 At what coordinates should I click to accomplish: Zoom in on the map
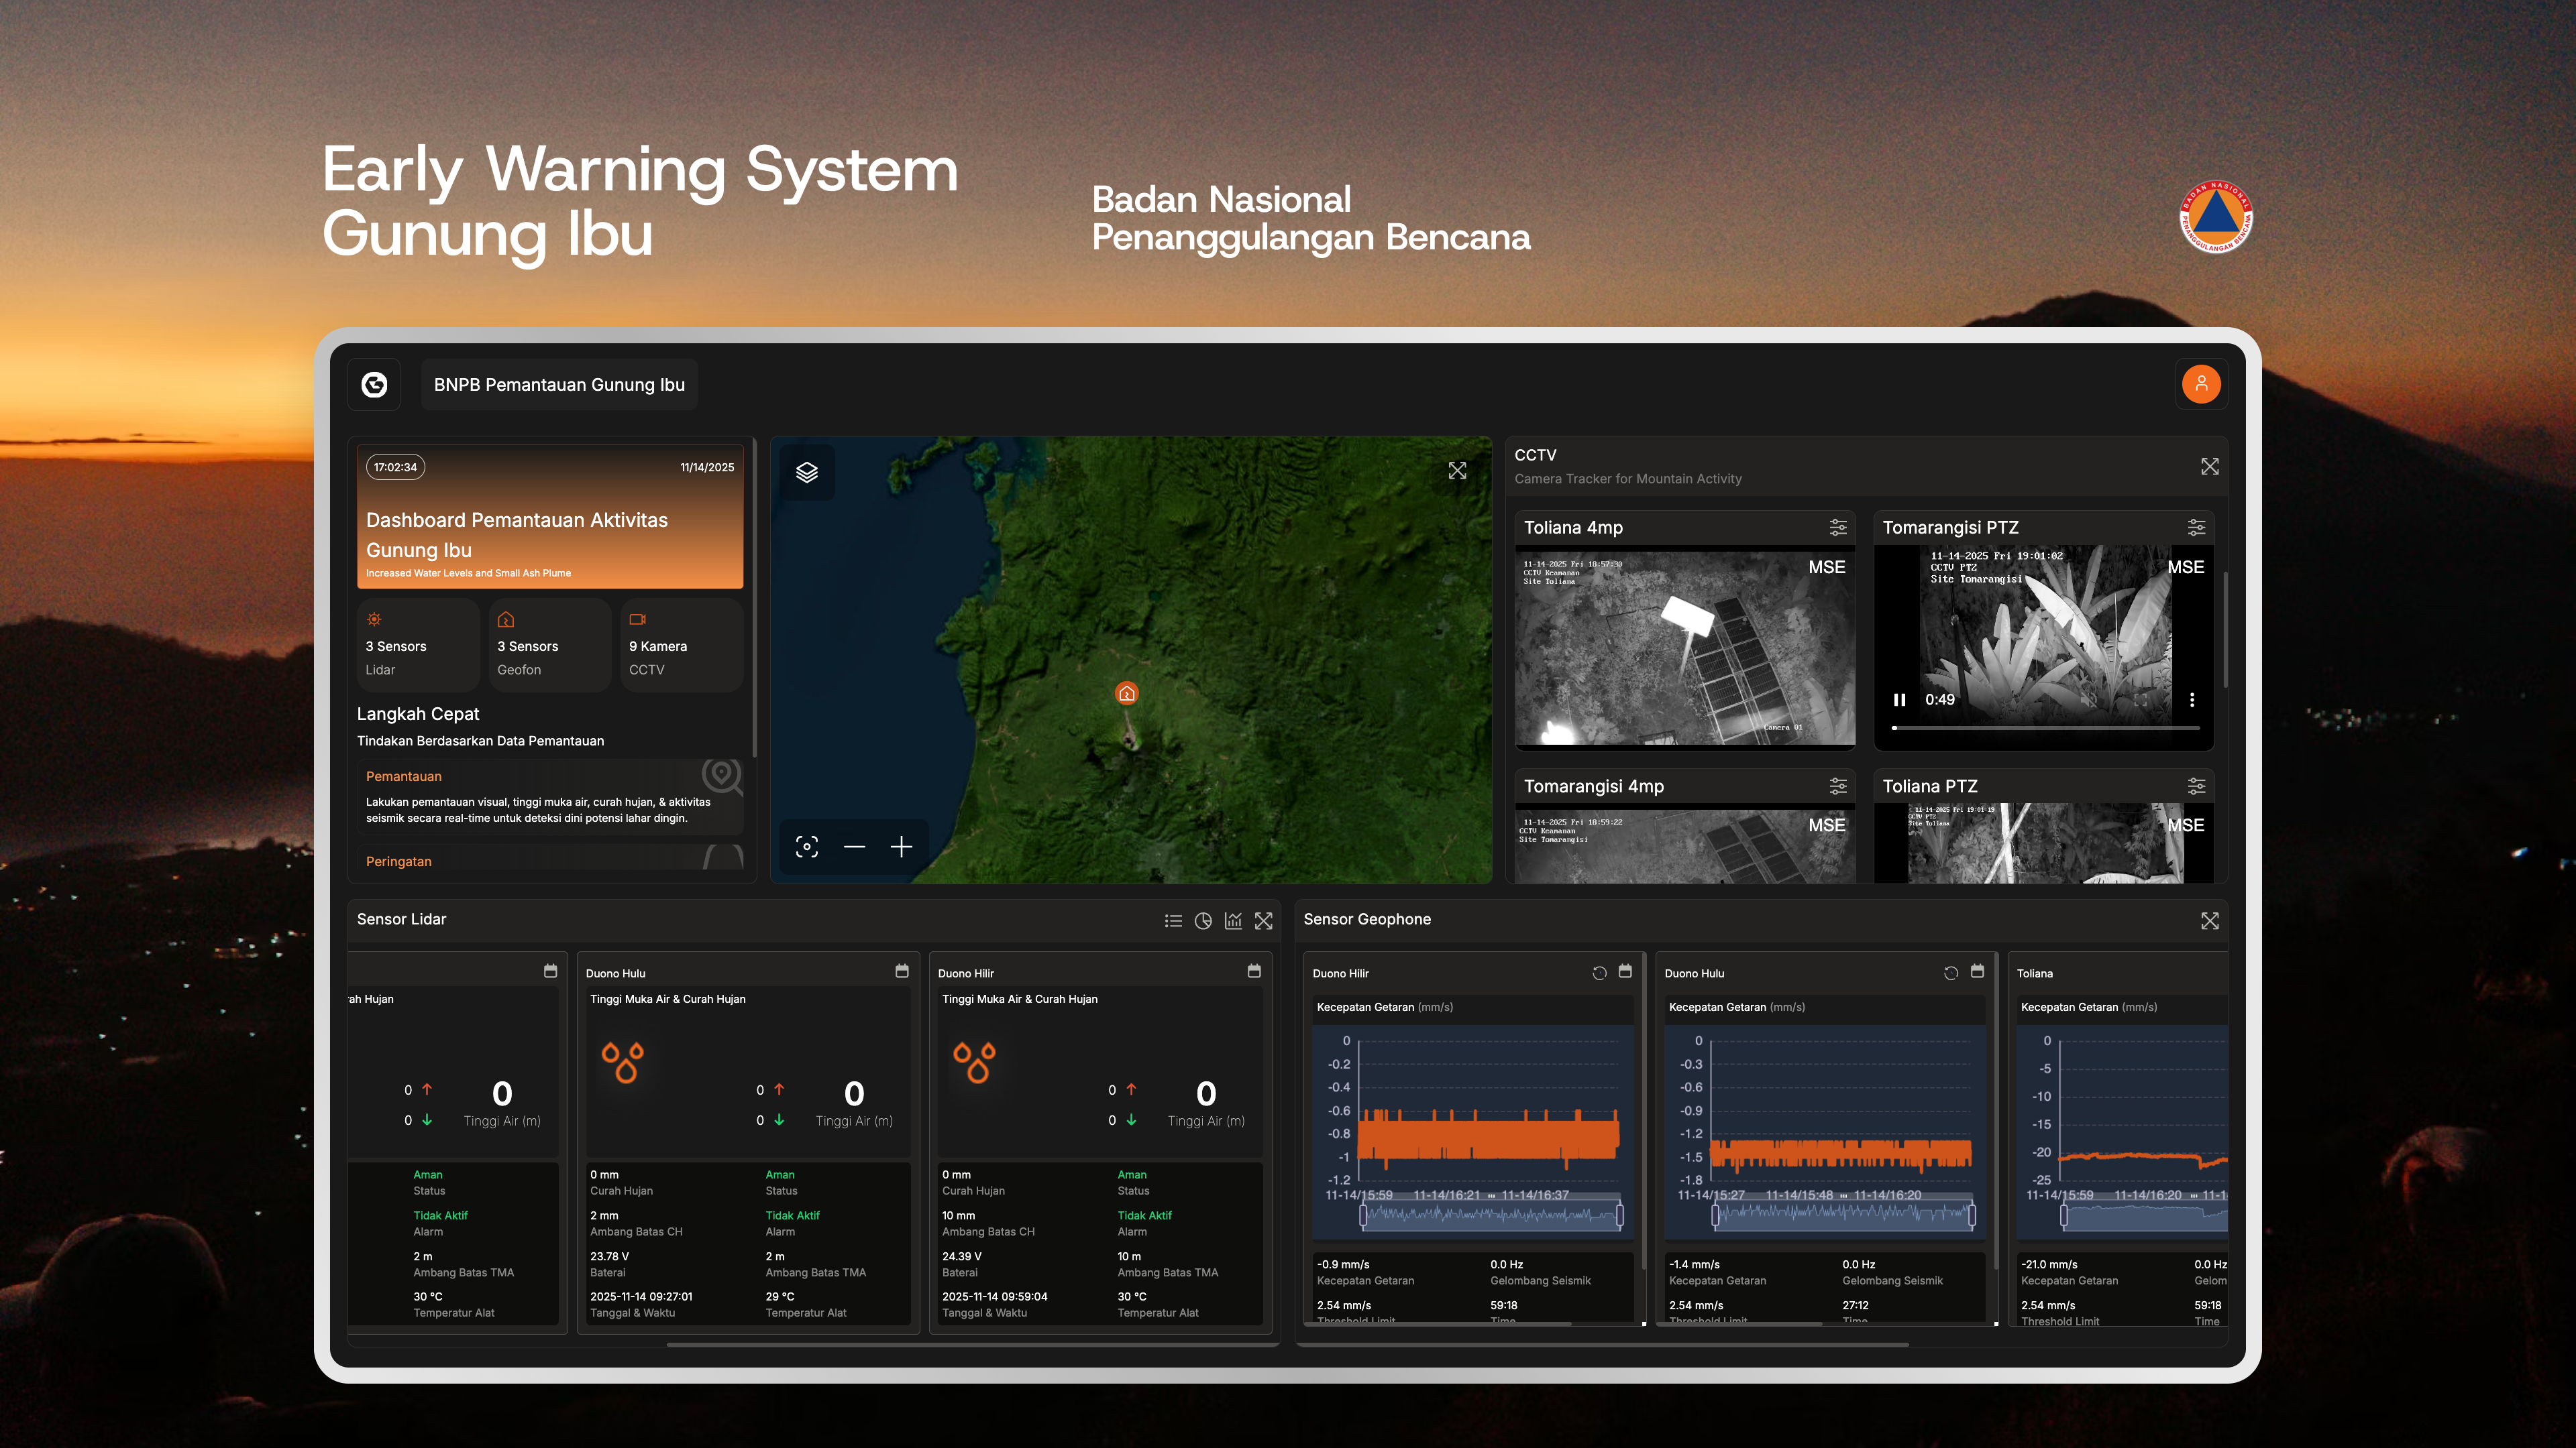point(901,847)
